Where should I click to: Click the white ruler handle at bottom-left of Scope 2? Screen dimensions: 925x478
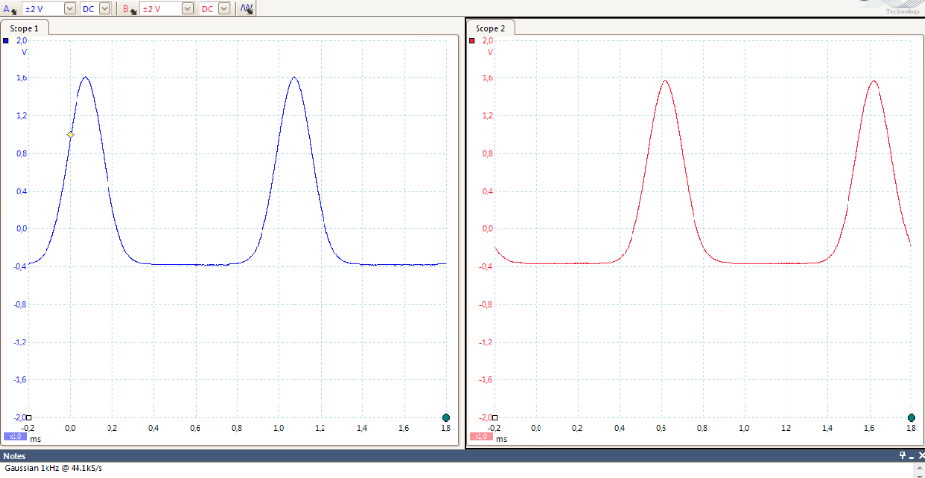pos(494,417)
